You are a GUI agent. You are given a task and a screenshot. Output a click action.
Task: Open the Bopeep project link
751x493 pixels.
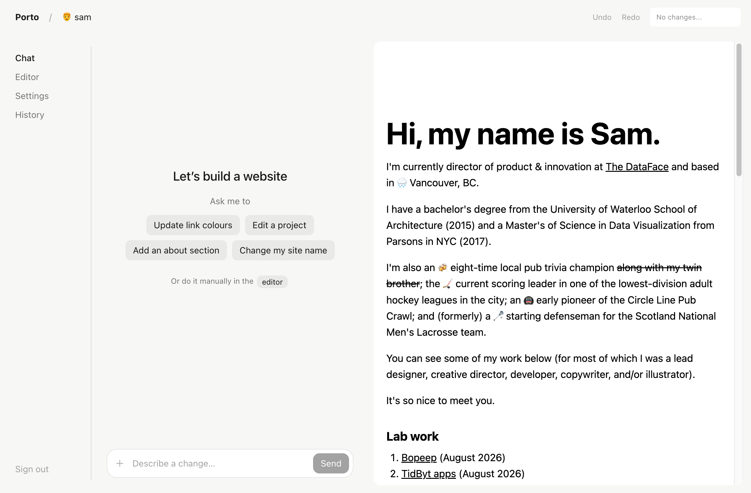coord(419,458)
